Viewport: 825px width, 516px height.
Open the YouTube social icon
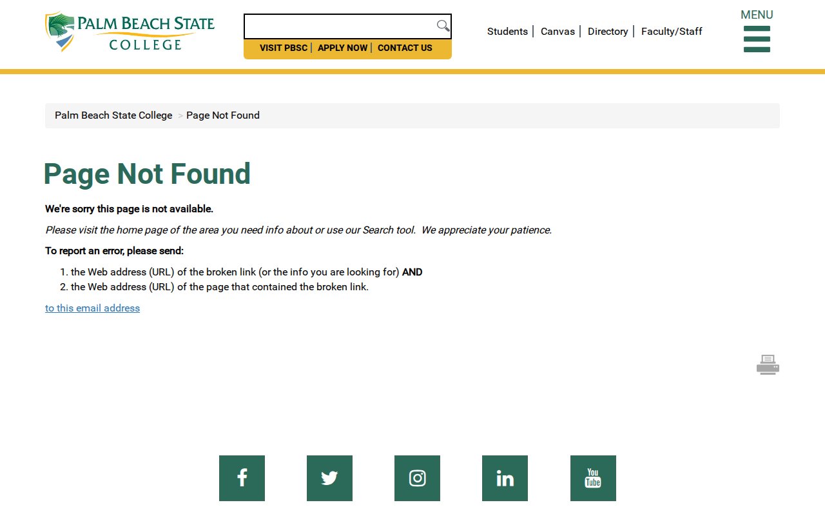[593, 478]
